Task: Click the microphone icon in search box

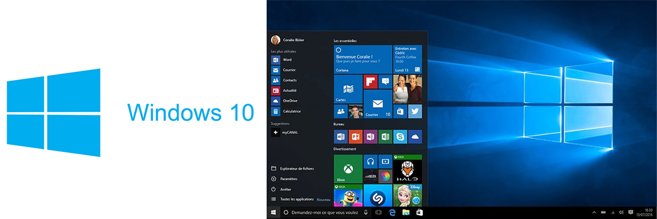Action: (x=366, y=212)
